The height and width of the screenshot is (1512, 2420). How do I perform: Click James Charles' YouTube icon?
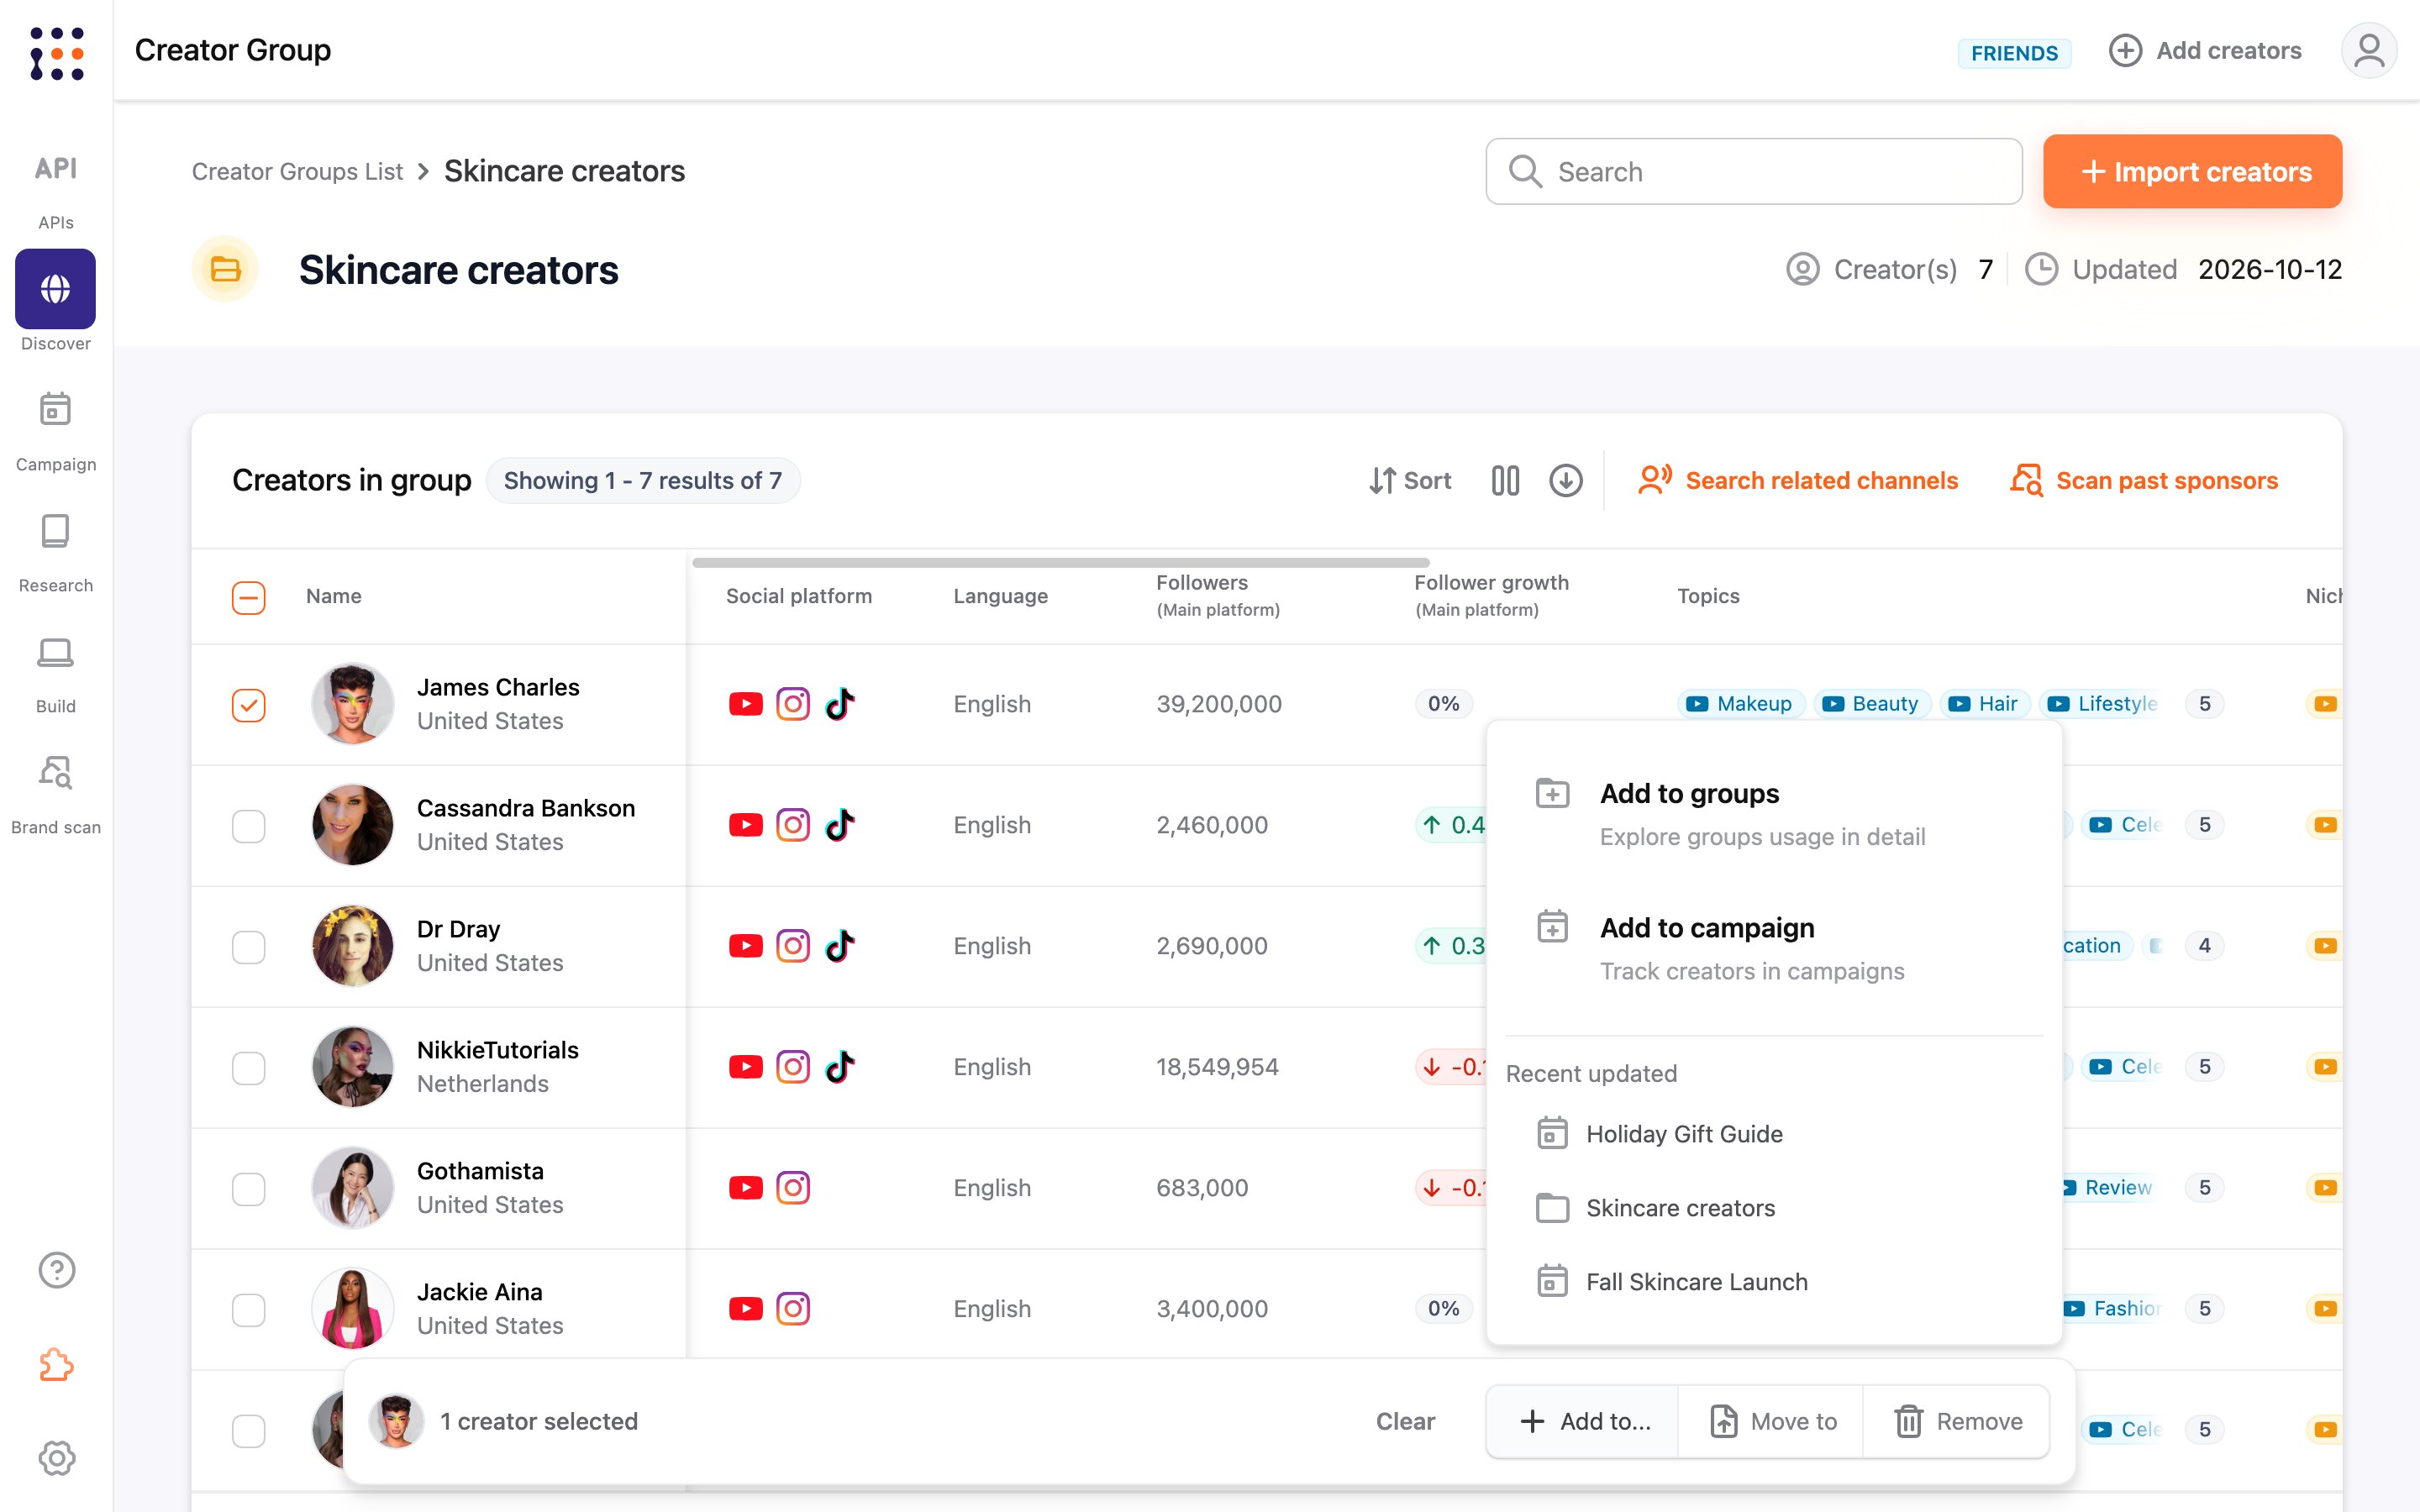746,704
